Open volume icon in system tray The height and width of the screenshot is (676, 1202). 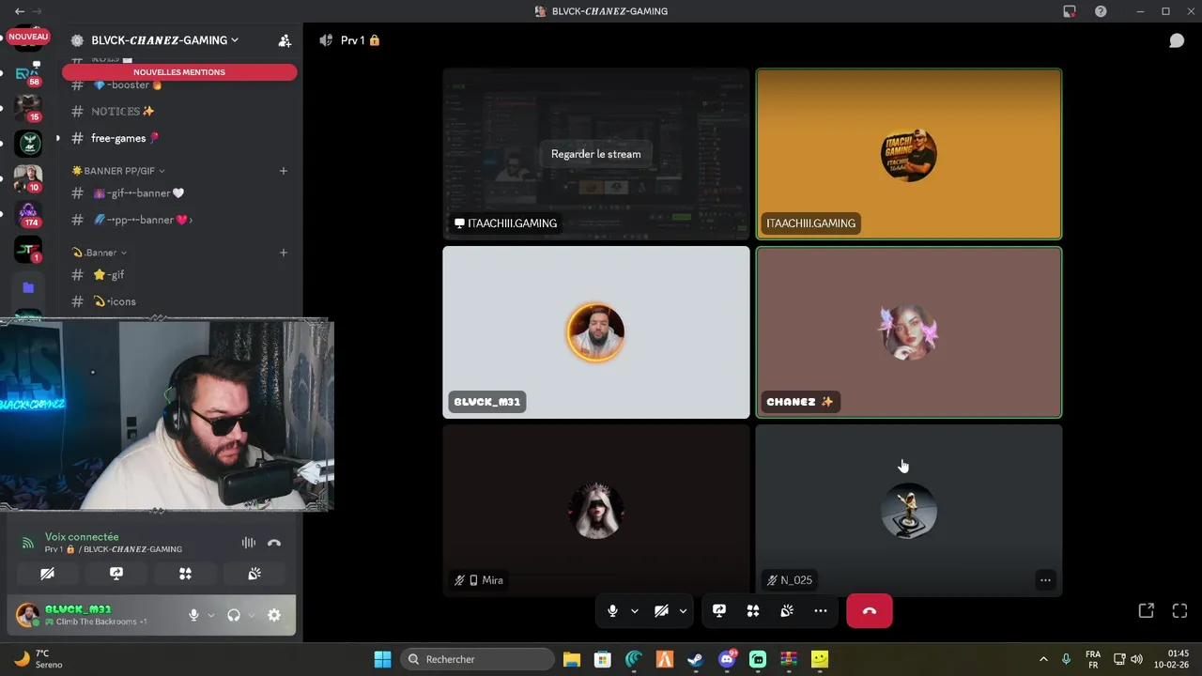click(1137, 659)
